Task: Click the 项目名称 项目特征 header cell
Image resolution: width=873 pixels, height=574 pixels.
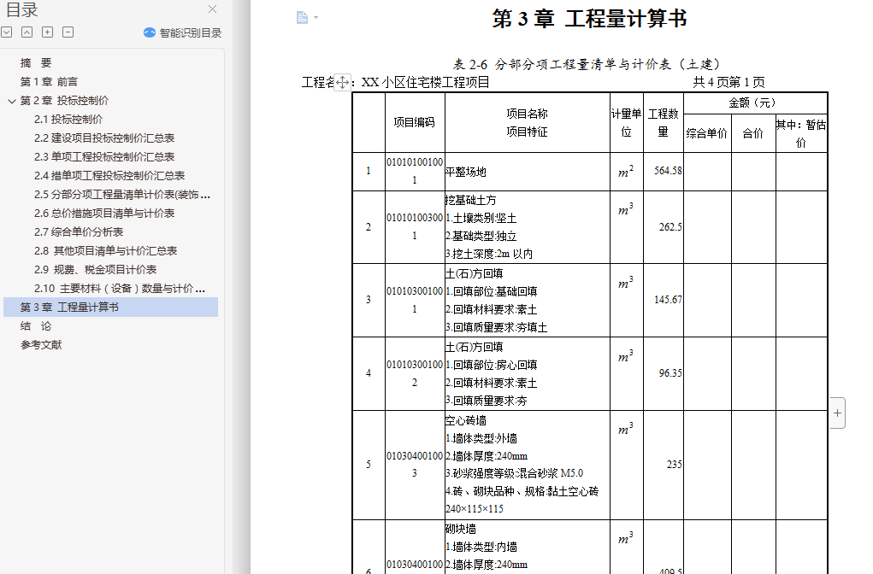Action: [x=527, y=122]
